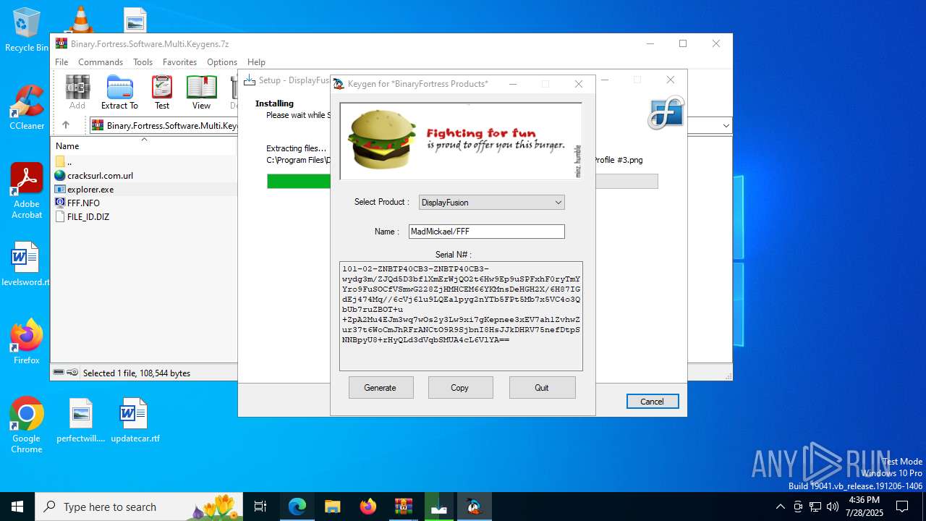Open the Options menu
Image resolution: width=926 pixels, height=521 pixels.
222,62
